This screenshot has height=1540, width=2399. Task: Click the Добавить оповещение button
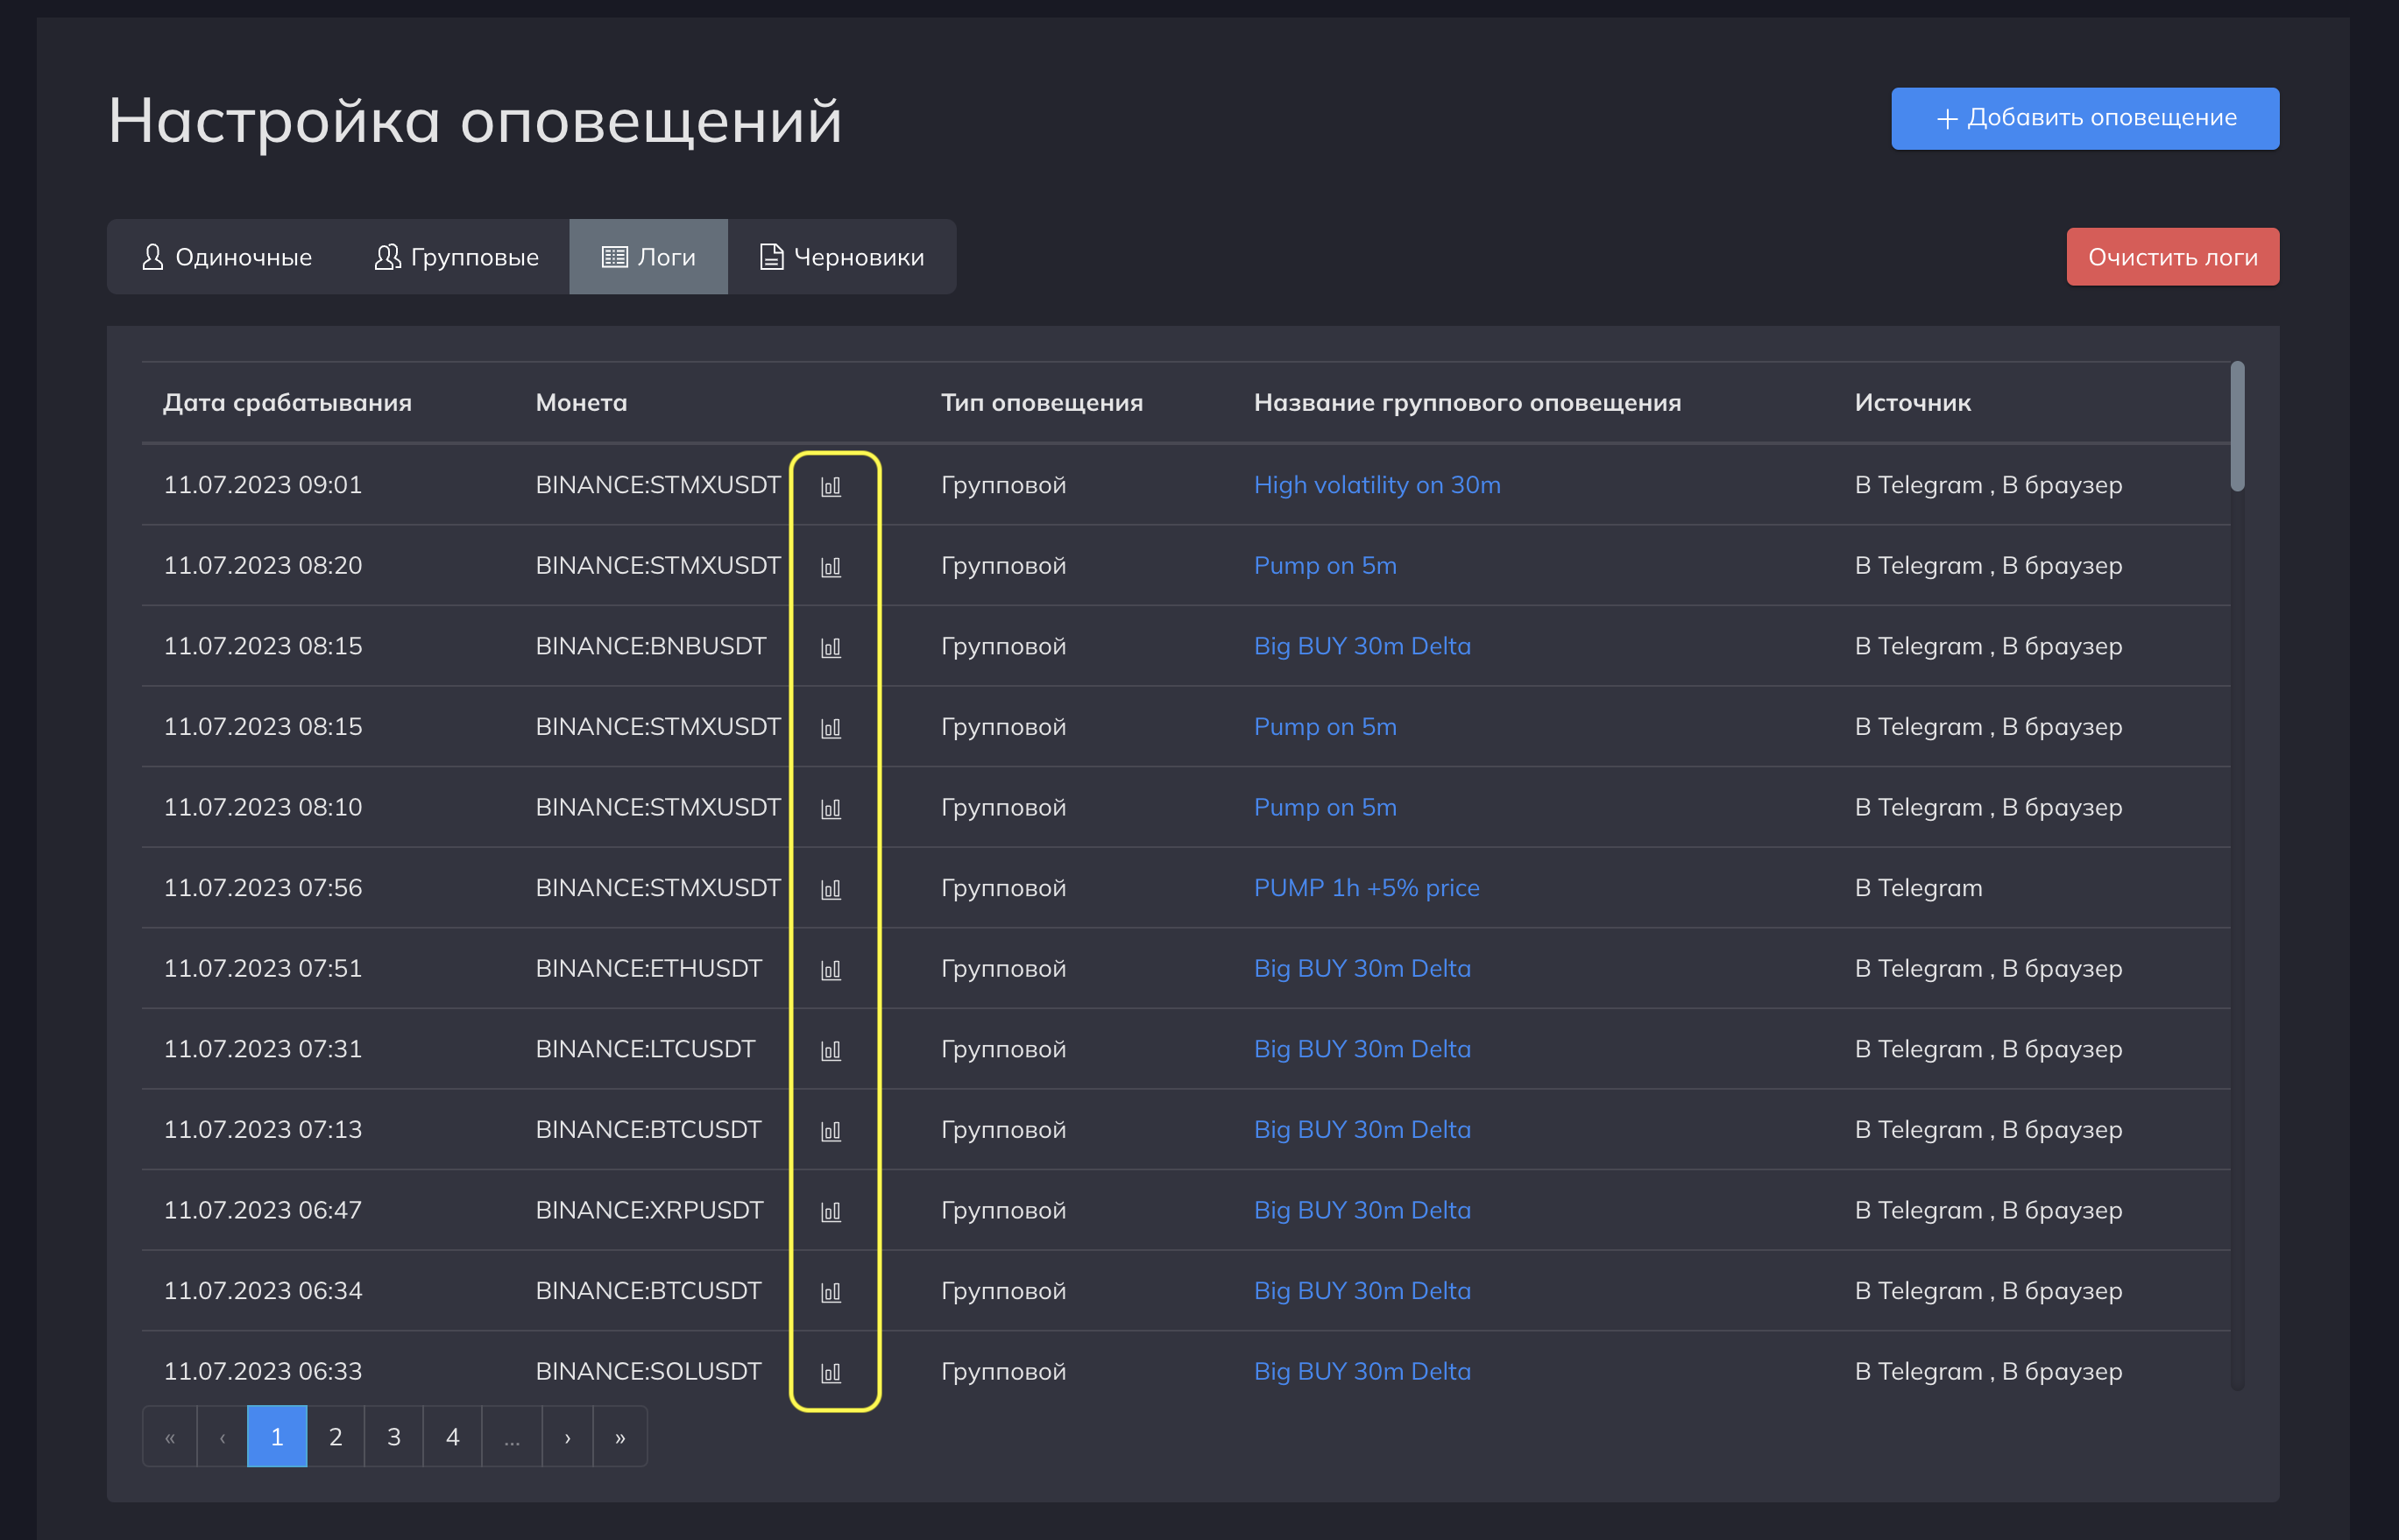2085,118
